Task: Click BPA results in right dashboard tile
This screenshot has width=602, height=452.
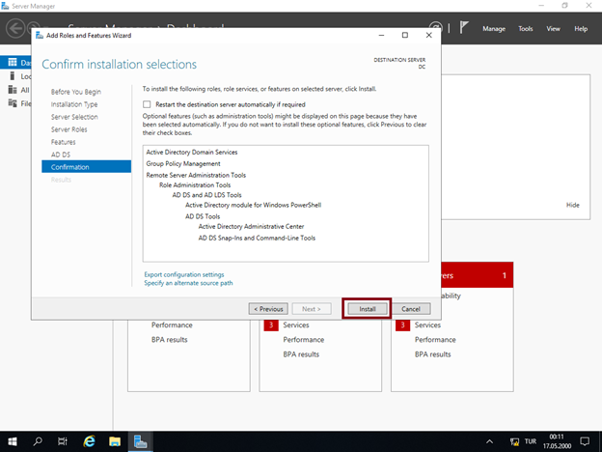Action: [x=432, y=354]
